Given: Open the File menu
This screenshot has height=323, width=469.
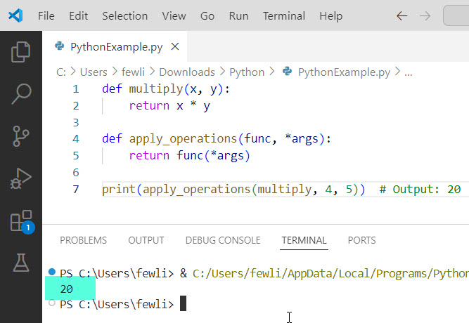Looking at the screenshot, I should (46, 16).
